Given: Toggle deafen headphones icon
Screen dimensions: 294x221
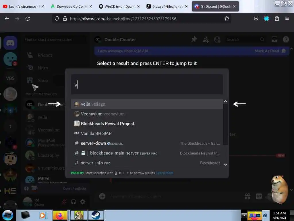Looking at the screenshot, I should (73, 202).
